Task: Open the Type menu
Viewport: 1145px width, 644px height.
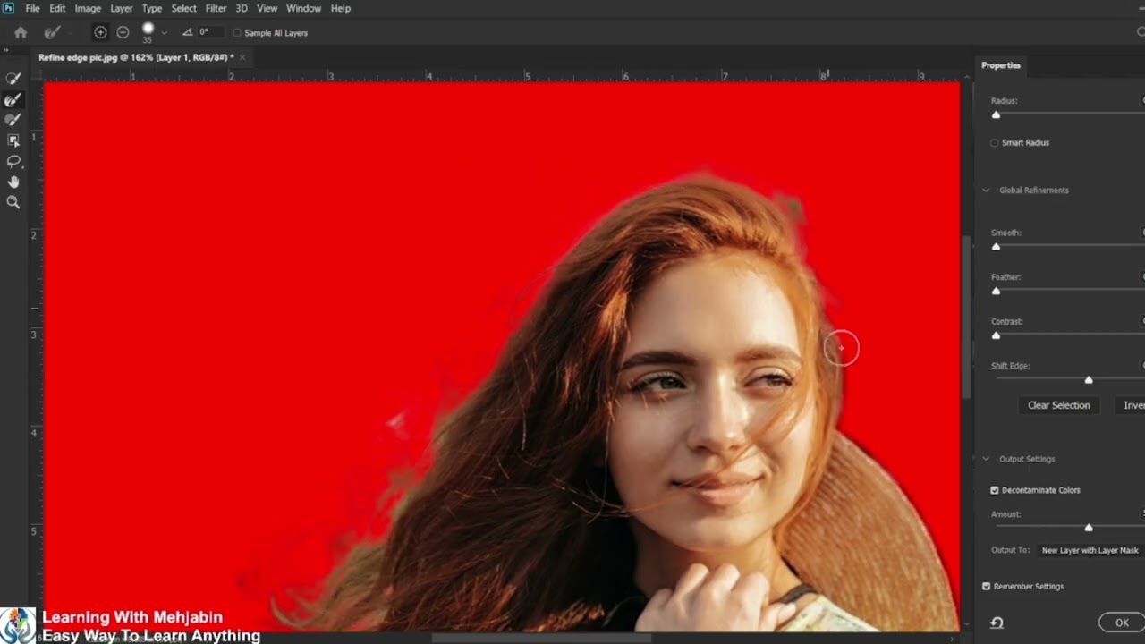Action: pos(152,8)
